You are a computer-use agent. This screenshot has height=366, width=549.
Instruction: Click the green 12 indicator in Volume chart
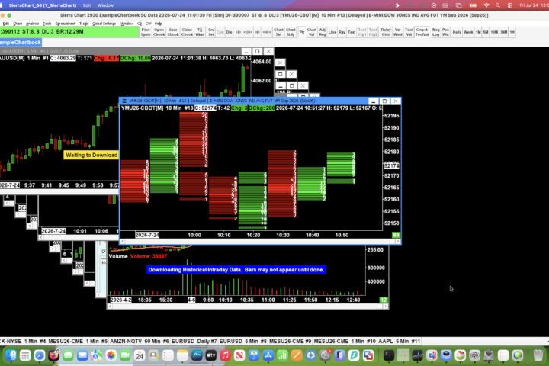click(x=384, y=300)
